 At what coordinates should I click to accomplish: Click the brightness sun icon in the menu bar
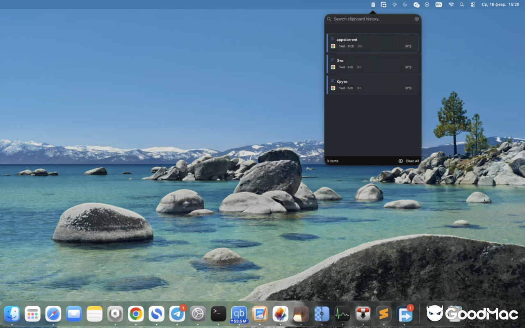coord(395,5)
